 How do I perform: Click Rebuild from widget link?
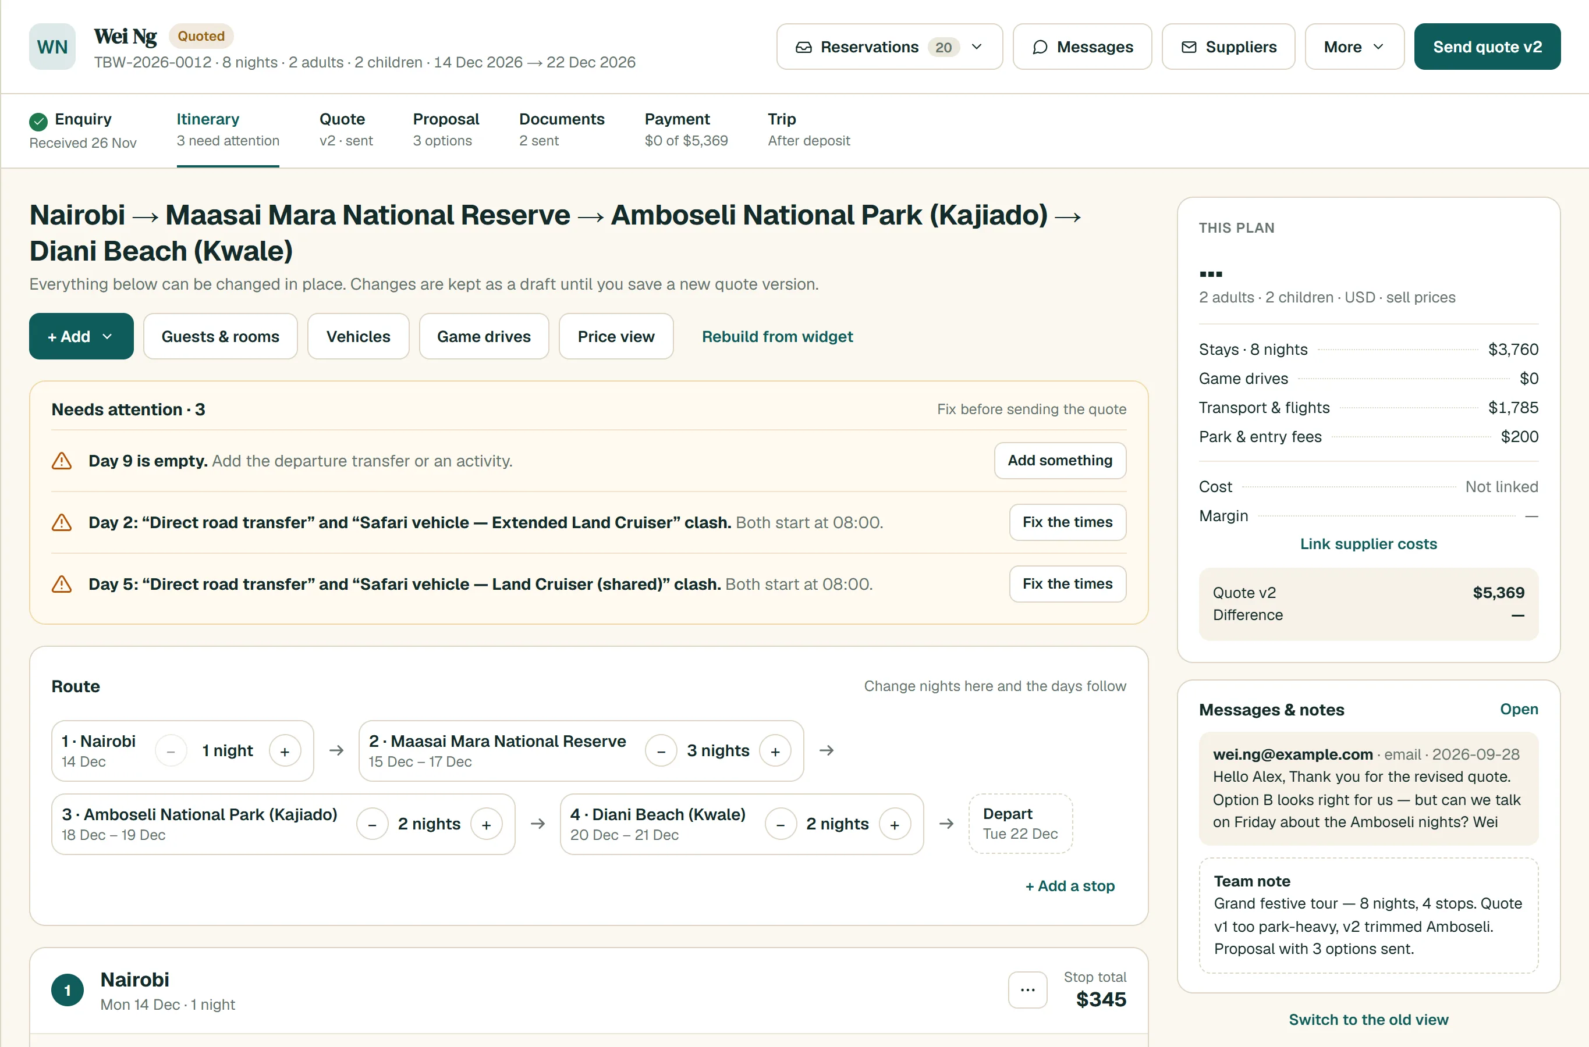(x=777, y=337)
